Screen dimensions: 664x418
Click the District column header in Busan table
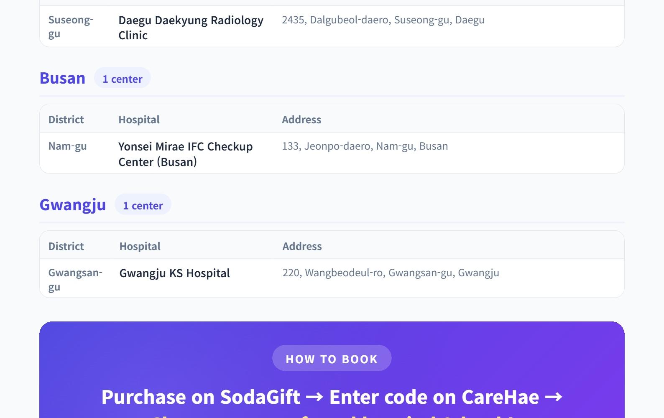coord(66,120)
